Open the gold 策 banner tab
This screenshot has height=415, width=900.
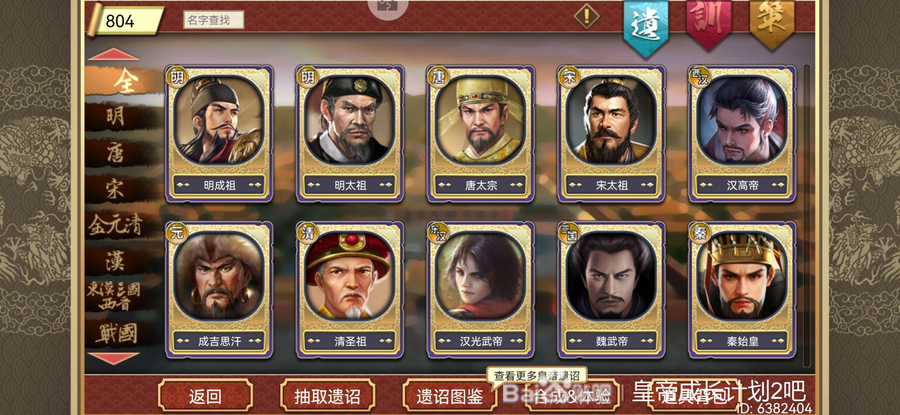(x=772, y=24)
